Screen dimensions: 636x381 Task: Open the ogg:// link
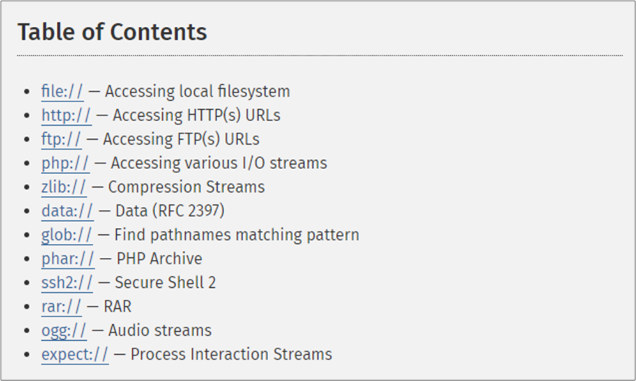[64, 331]
